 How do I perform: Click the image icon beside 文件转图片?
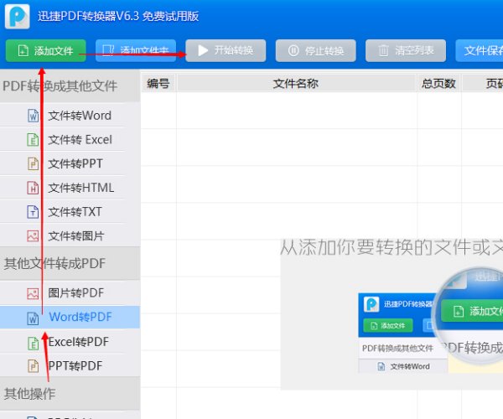33,236
